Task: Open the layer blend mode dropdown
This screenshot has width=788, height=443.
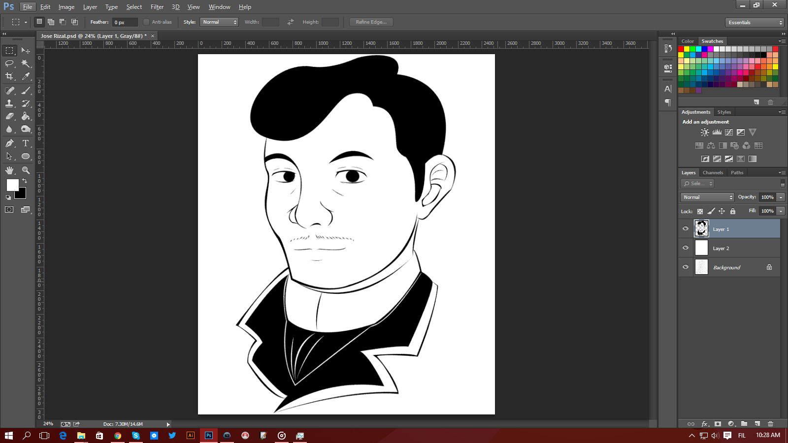Action: [707, 197]
